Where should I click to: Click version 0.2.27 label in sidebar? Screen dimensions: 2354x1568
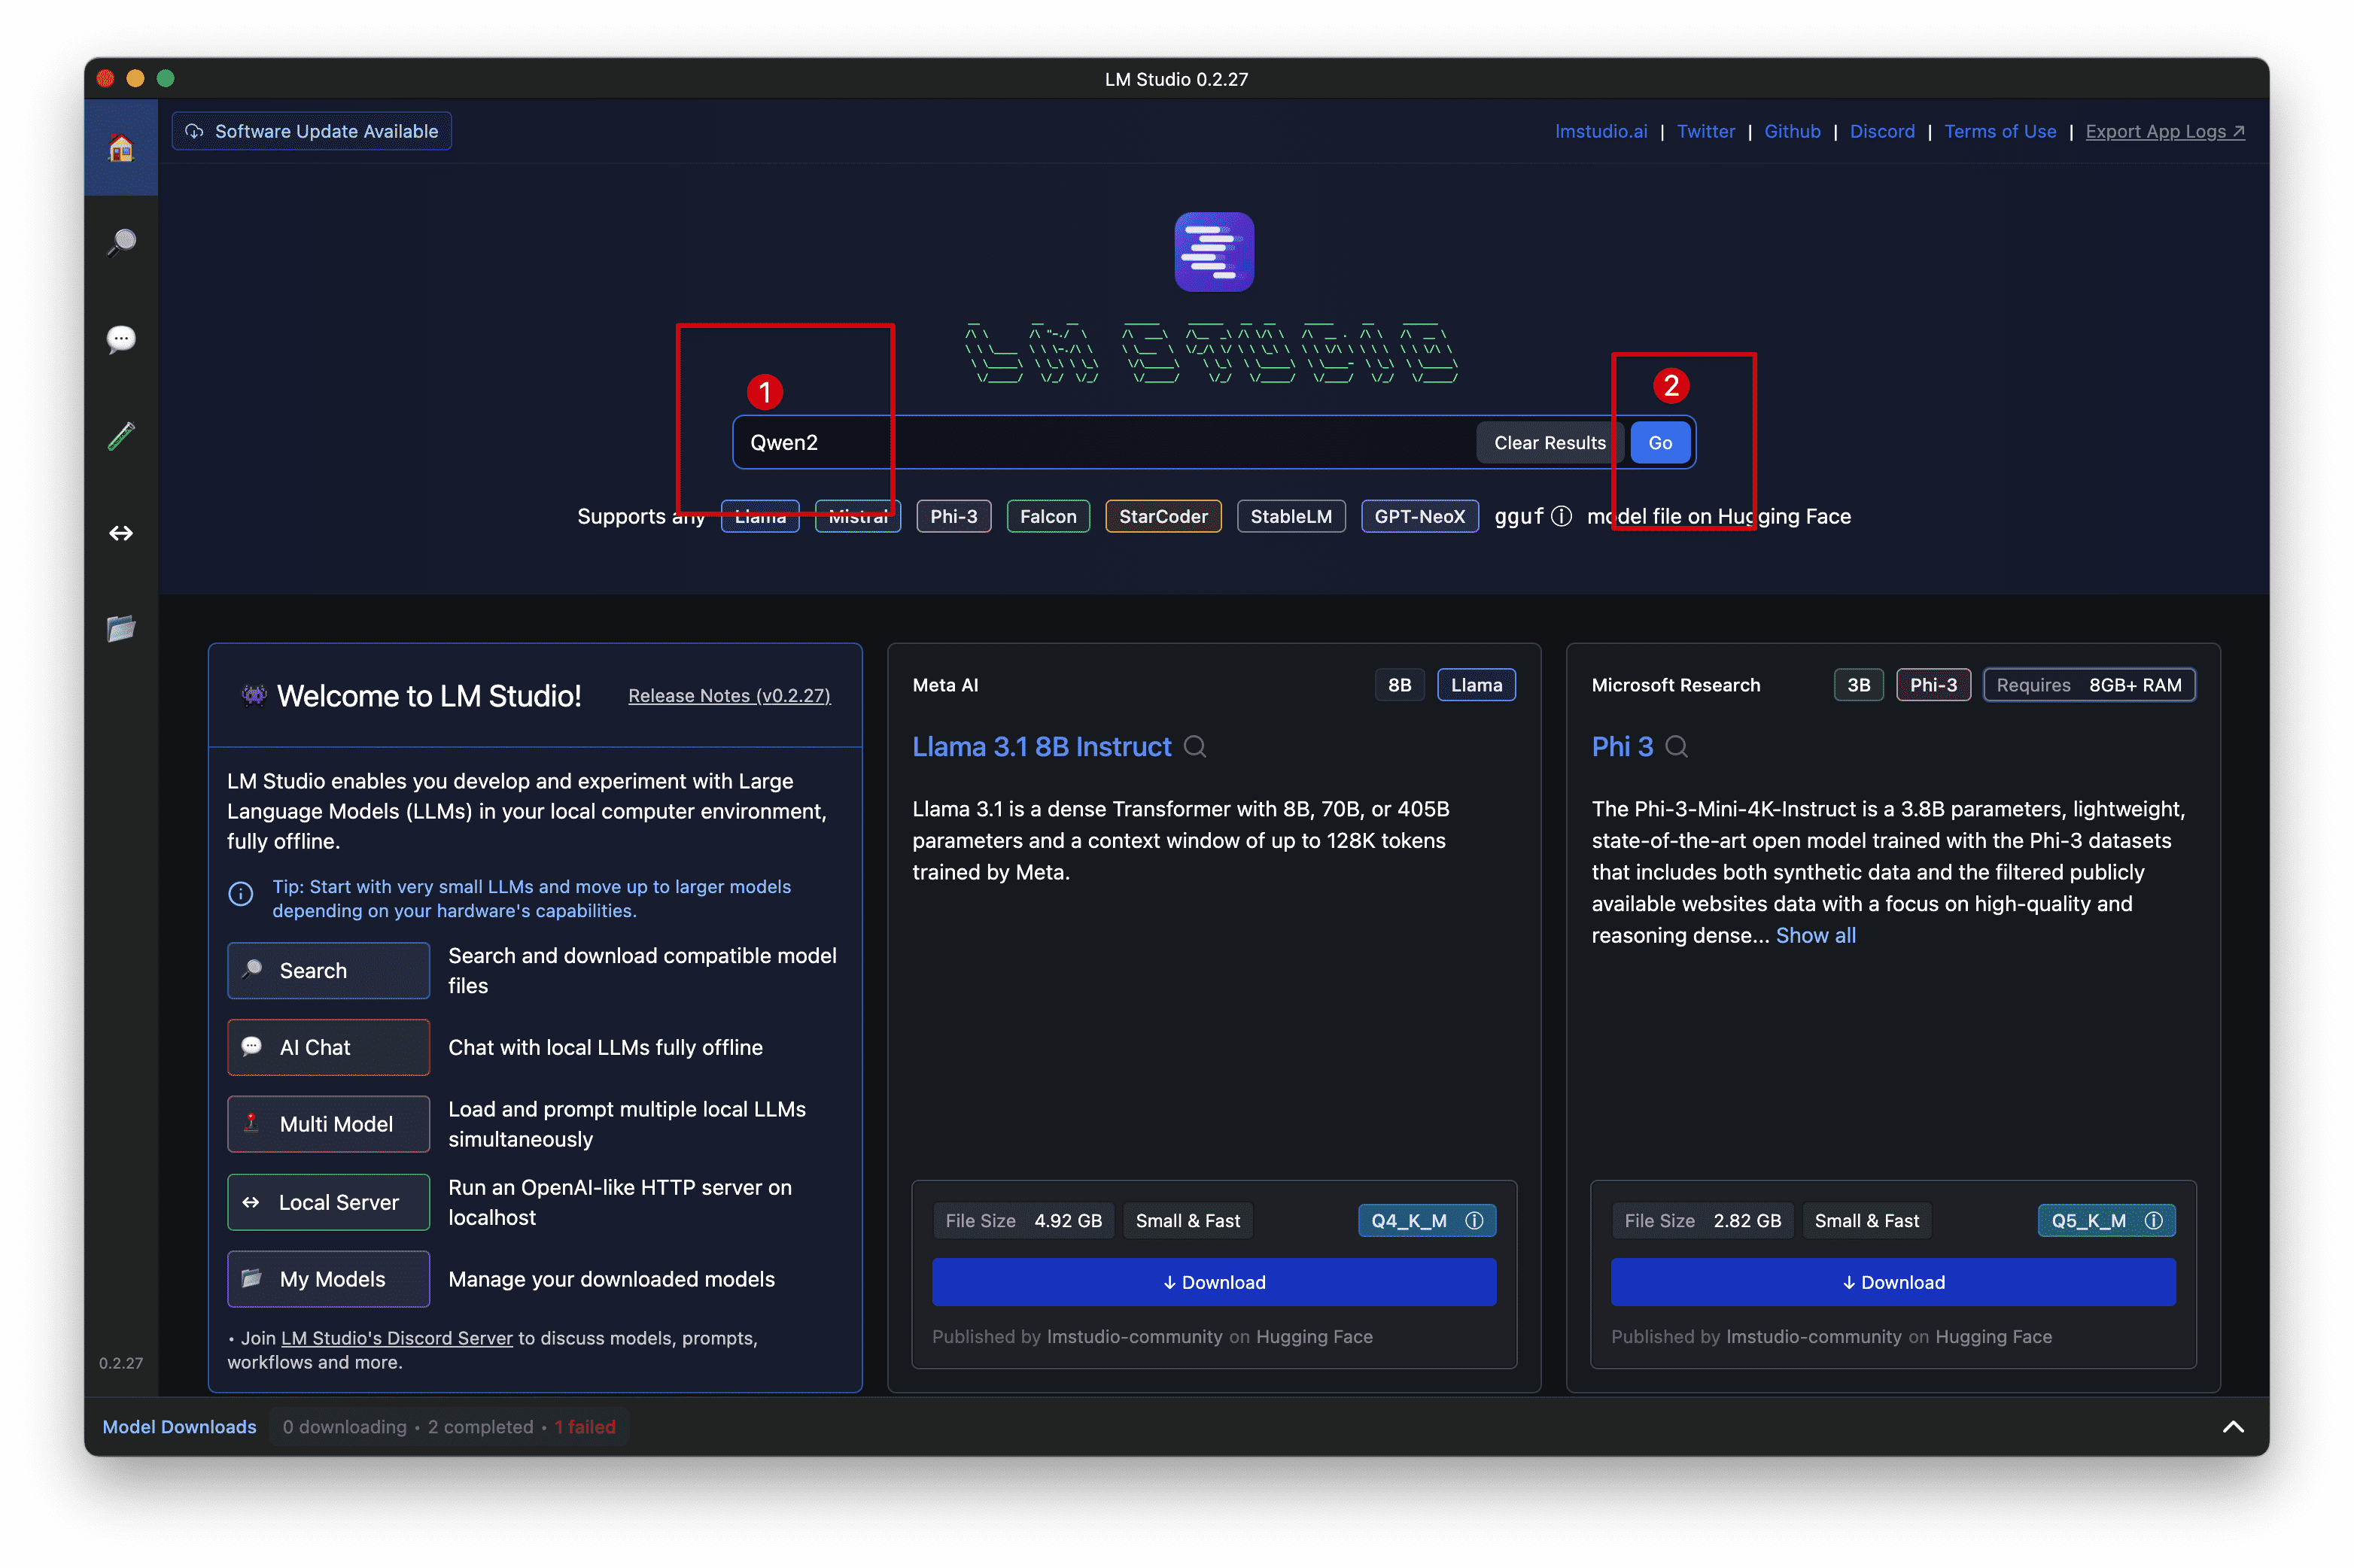pos(120,1362)
